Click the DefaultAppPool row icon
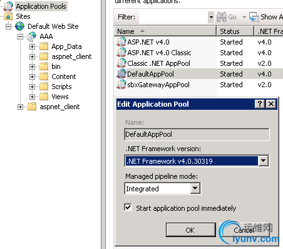The height and width of the screenshot is (249, 283). 121,74
